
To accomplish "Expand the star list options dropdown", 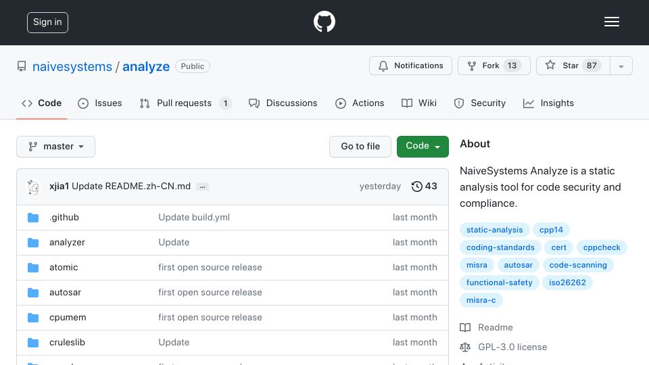I will click(621, 66).
